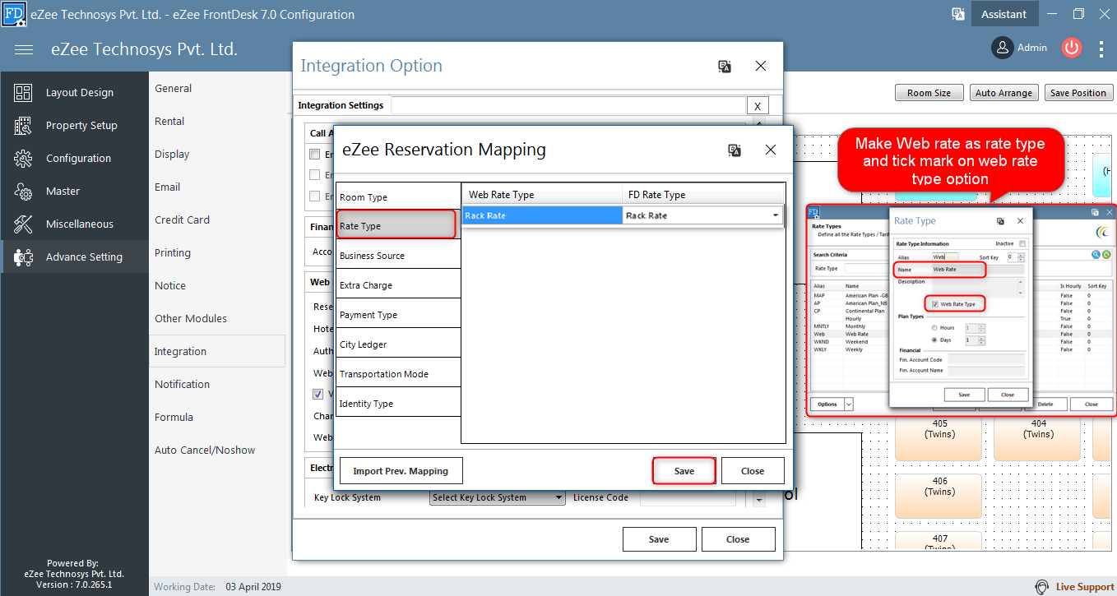
Task: Select the highlighted Rack Rate web rate cell
Action: (542, 215)
